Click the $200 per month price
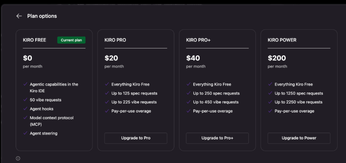The width and height of the screenshot is (346, 163). [277, 61]
